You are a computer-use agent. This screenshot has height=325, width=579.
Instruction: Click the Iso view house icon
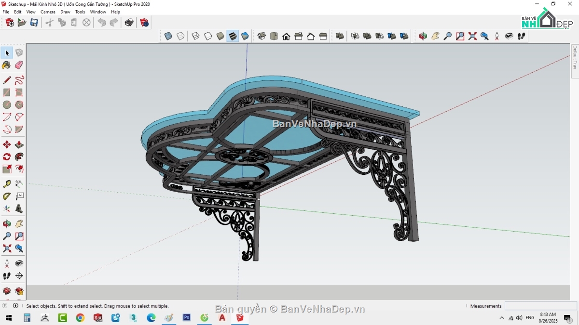tap(262, 36)
